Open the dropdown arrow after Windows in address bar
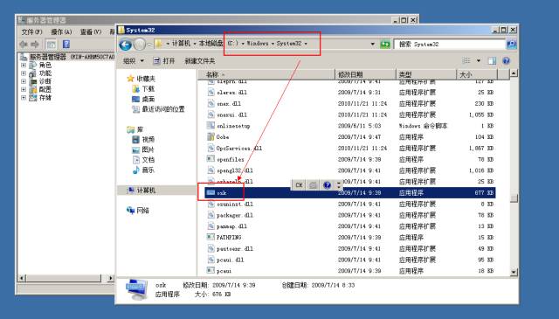 273,44
